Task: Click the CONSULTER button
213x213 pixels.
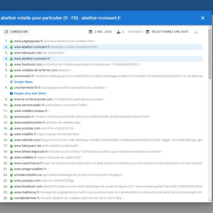Action: (16, 32)
